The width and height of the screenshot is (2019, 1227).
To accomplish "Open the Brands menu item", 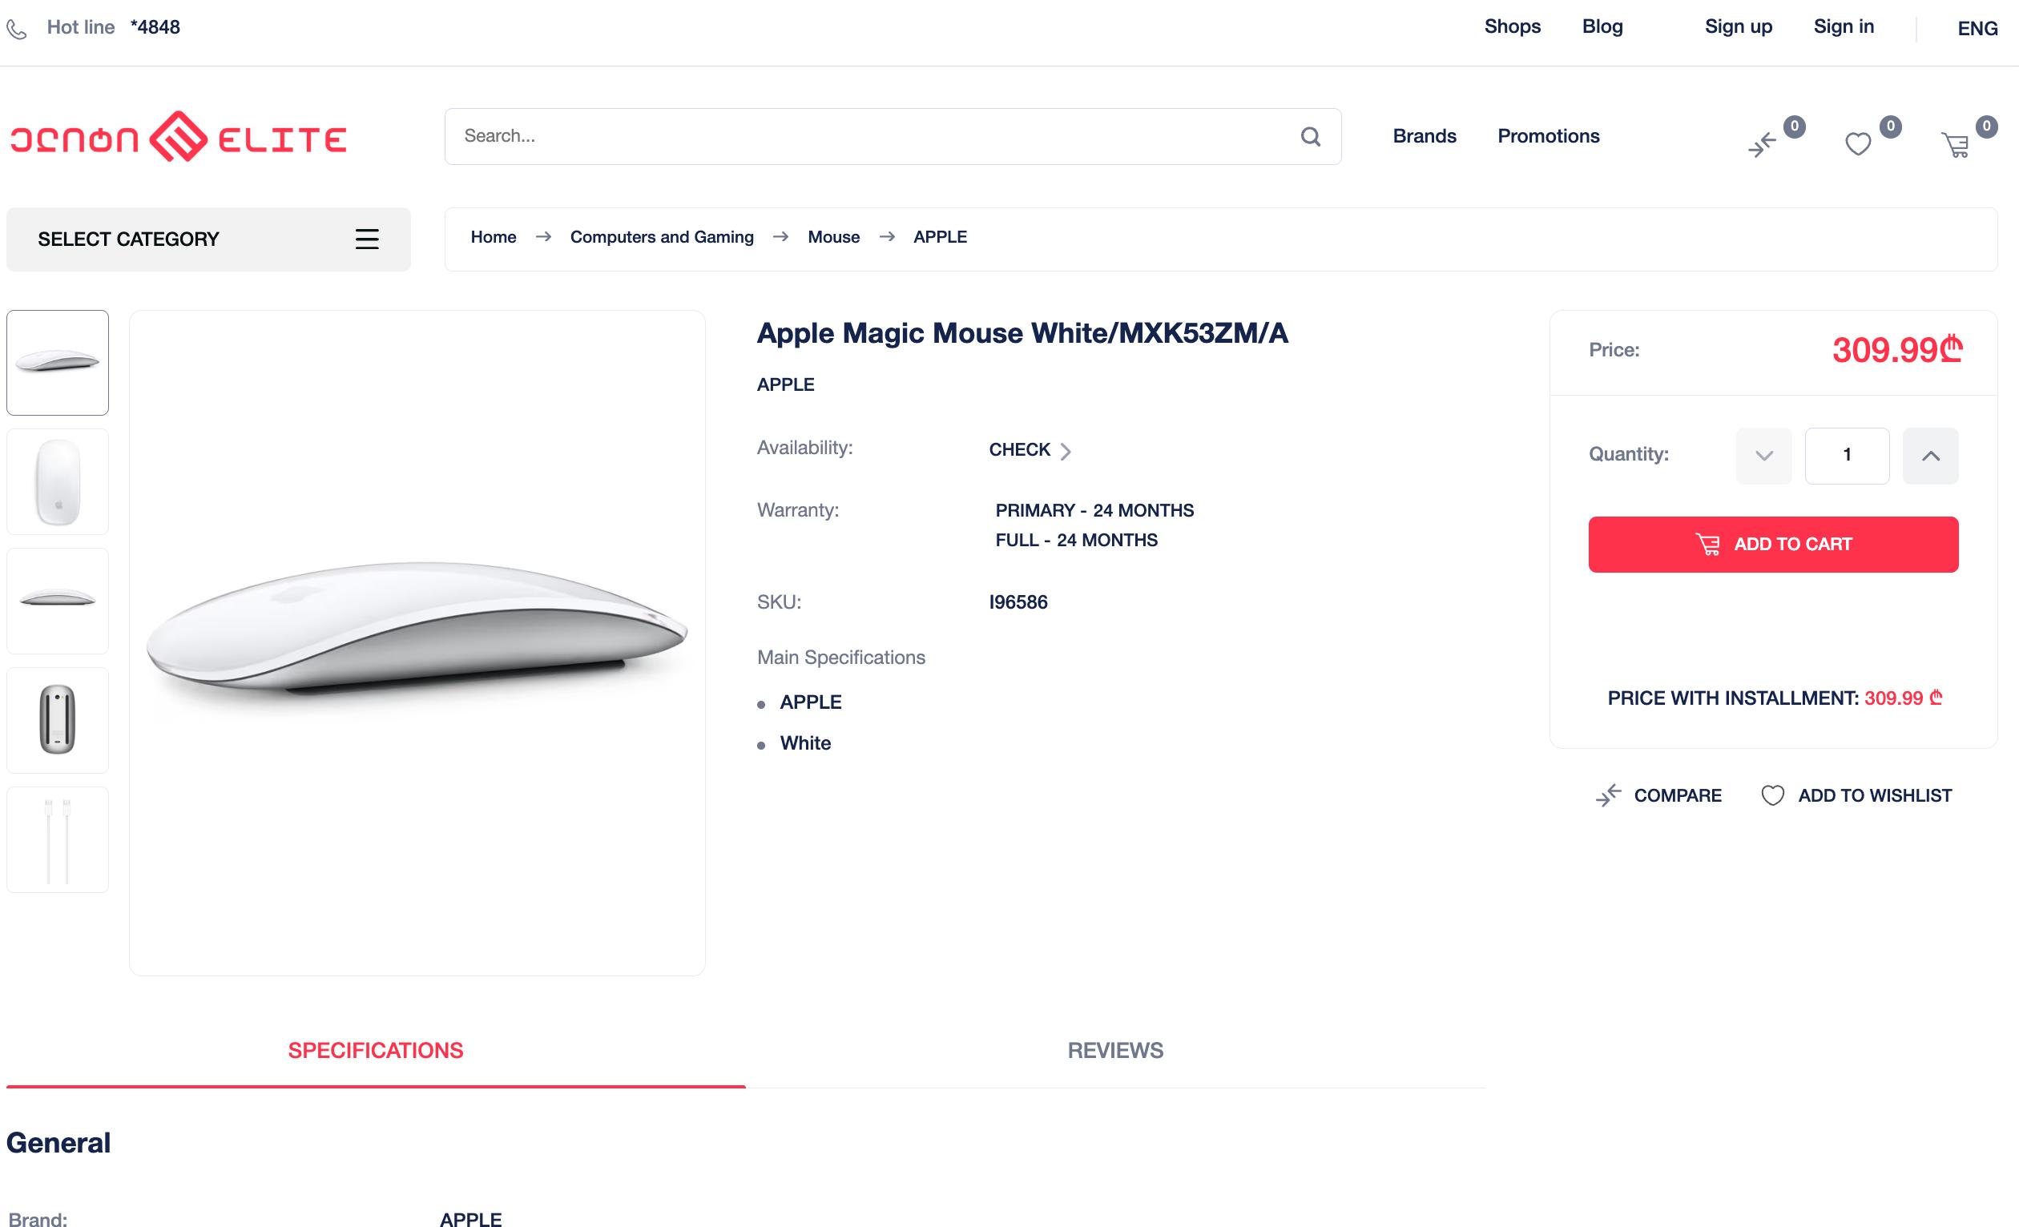I will (x=1425, y=136).
